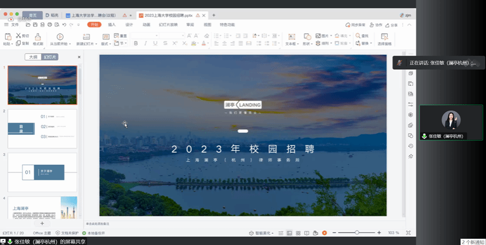This screenshot has width=486, height=245.
Task: Insert a text box (文本框)
Action: tap(291, 37)
